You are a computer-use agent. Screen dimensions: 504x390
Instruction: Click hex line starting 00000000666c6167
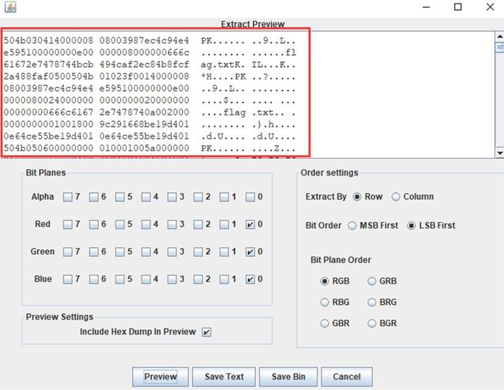tap(149, 113)
